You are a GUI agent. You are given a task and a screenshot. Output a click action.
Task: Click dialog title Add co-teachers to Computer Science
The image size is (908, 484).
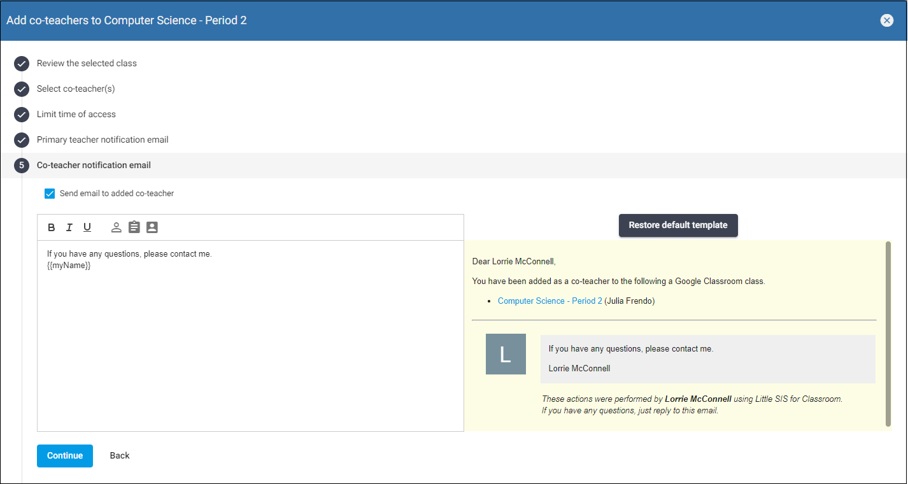127,20
